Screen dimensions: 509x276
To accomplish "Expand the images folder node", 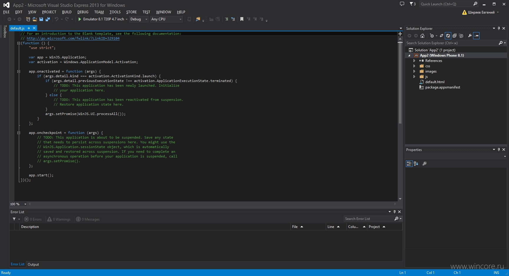I will 414,71.
